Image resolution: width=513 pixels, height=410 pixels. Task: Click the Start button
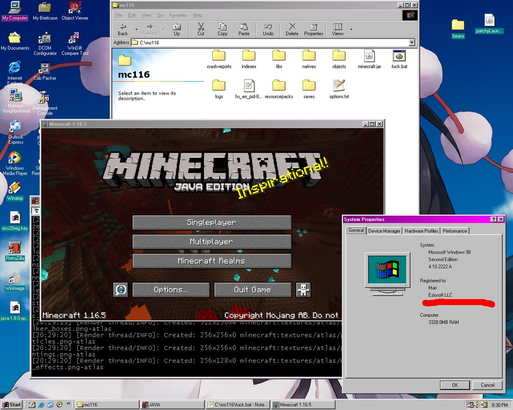(x=12, y=404)
